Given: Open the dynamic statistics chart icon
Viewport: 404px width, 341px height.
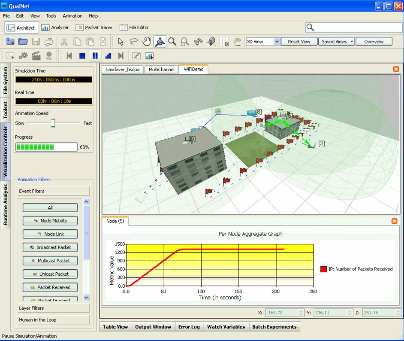Looking at the screenshot, I should pos(149,56).
